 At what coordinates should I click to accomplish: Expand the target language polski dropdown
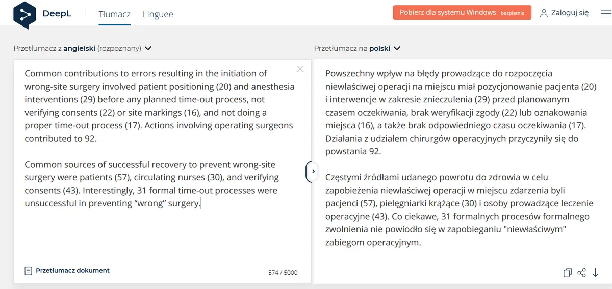pyautogui.click(x=397, y=49)
